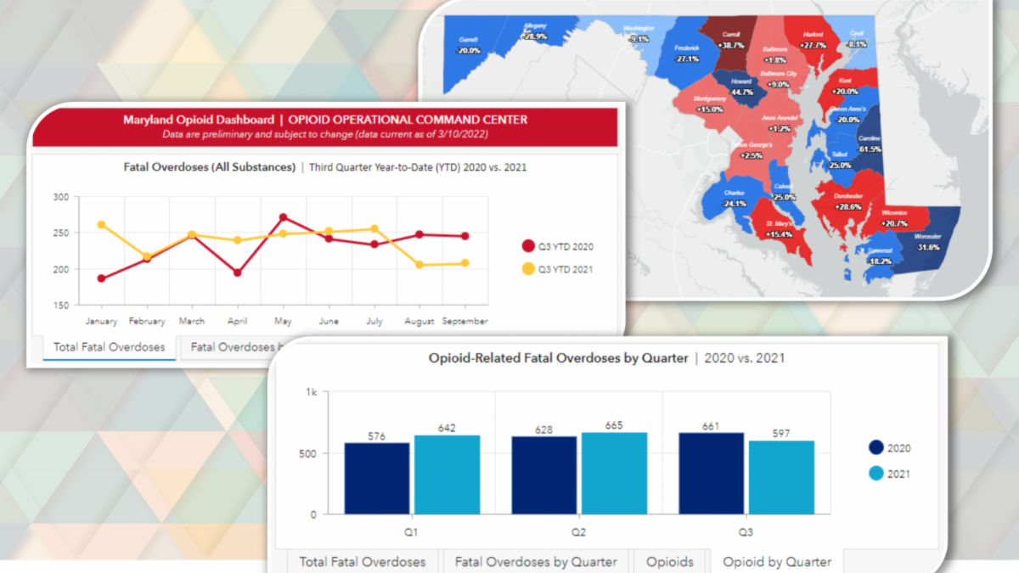Image resolution: width=1019 pixels, height=573 pixels.
Task: Click the May label on line chart axis
Action: [283, 322]
